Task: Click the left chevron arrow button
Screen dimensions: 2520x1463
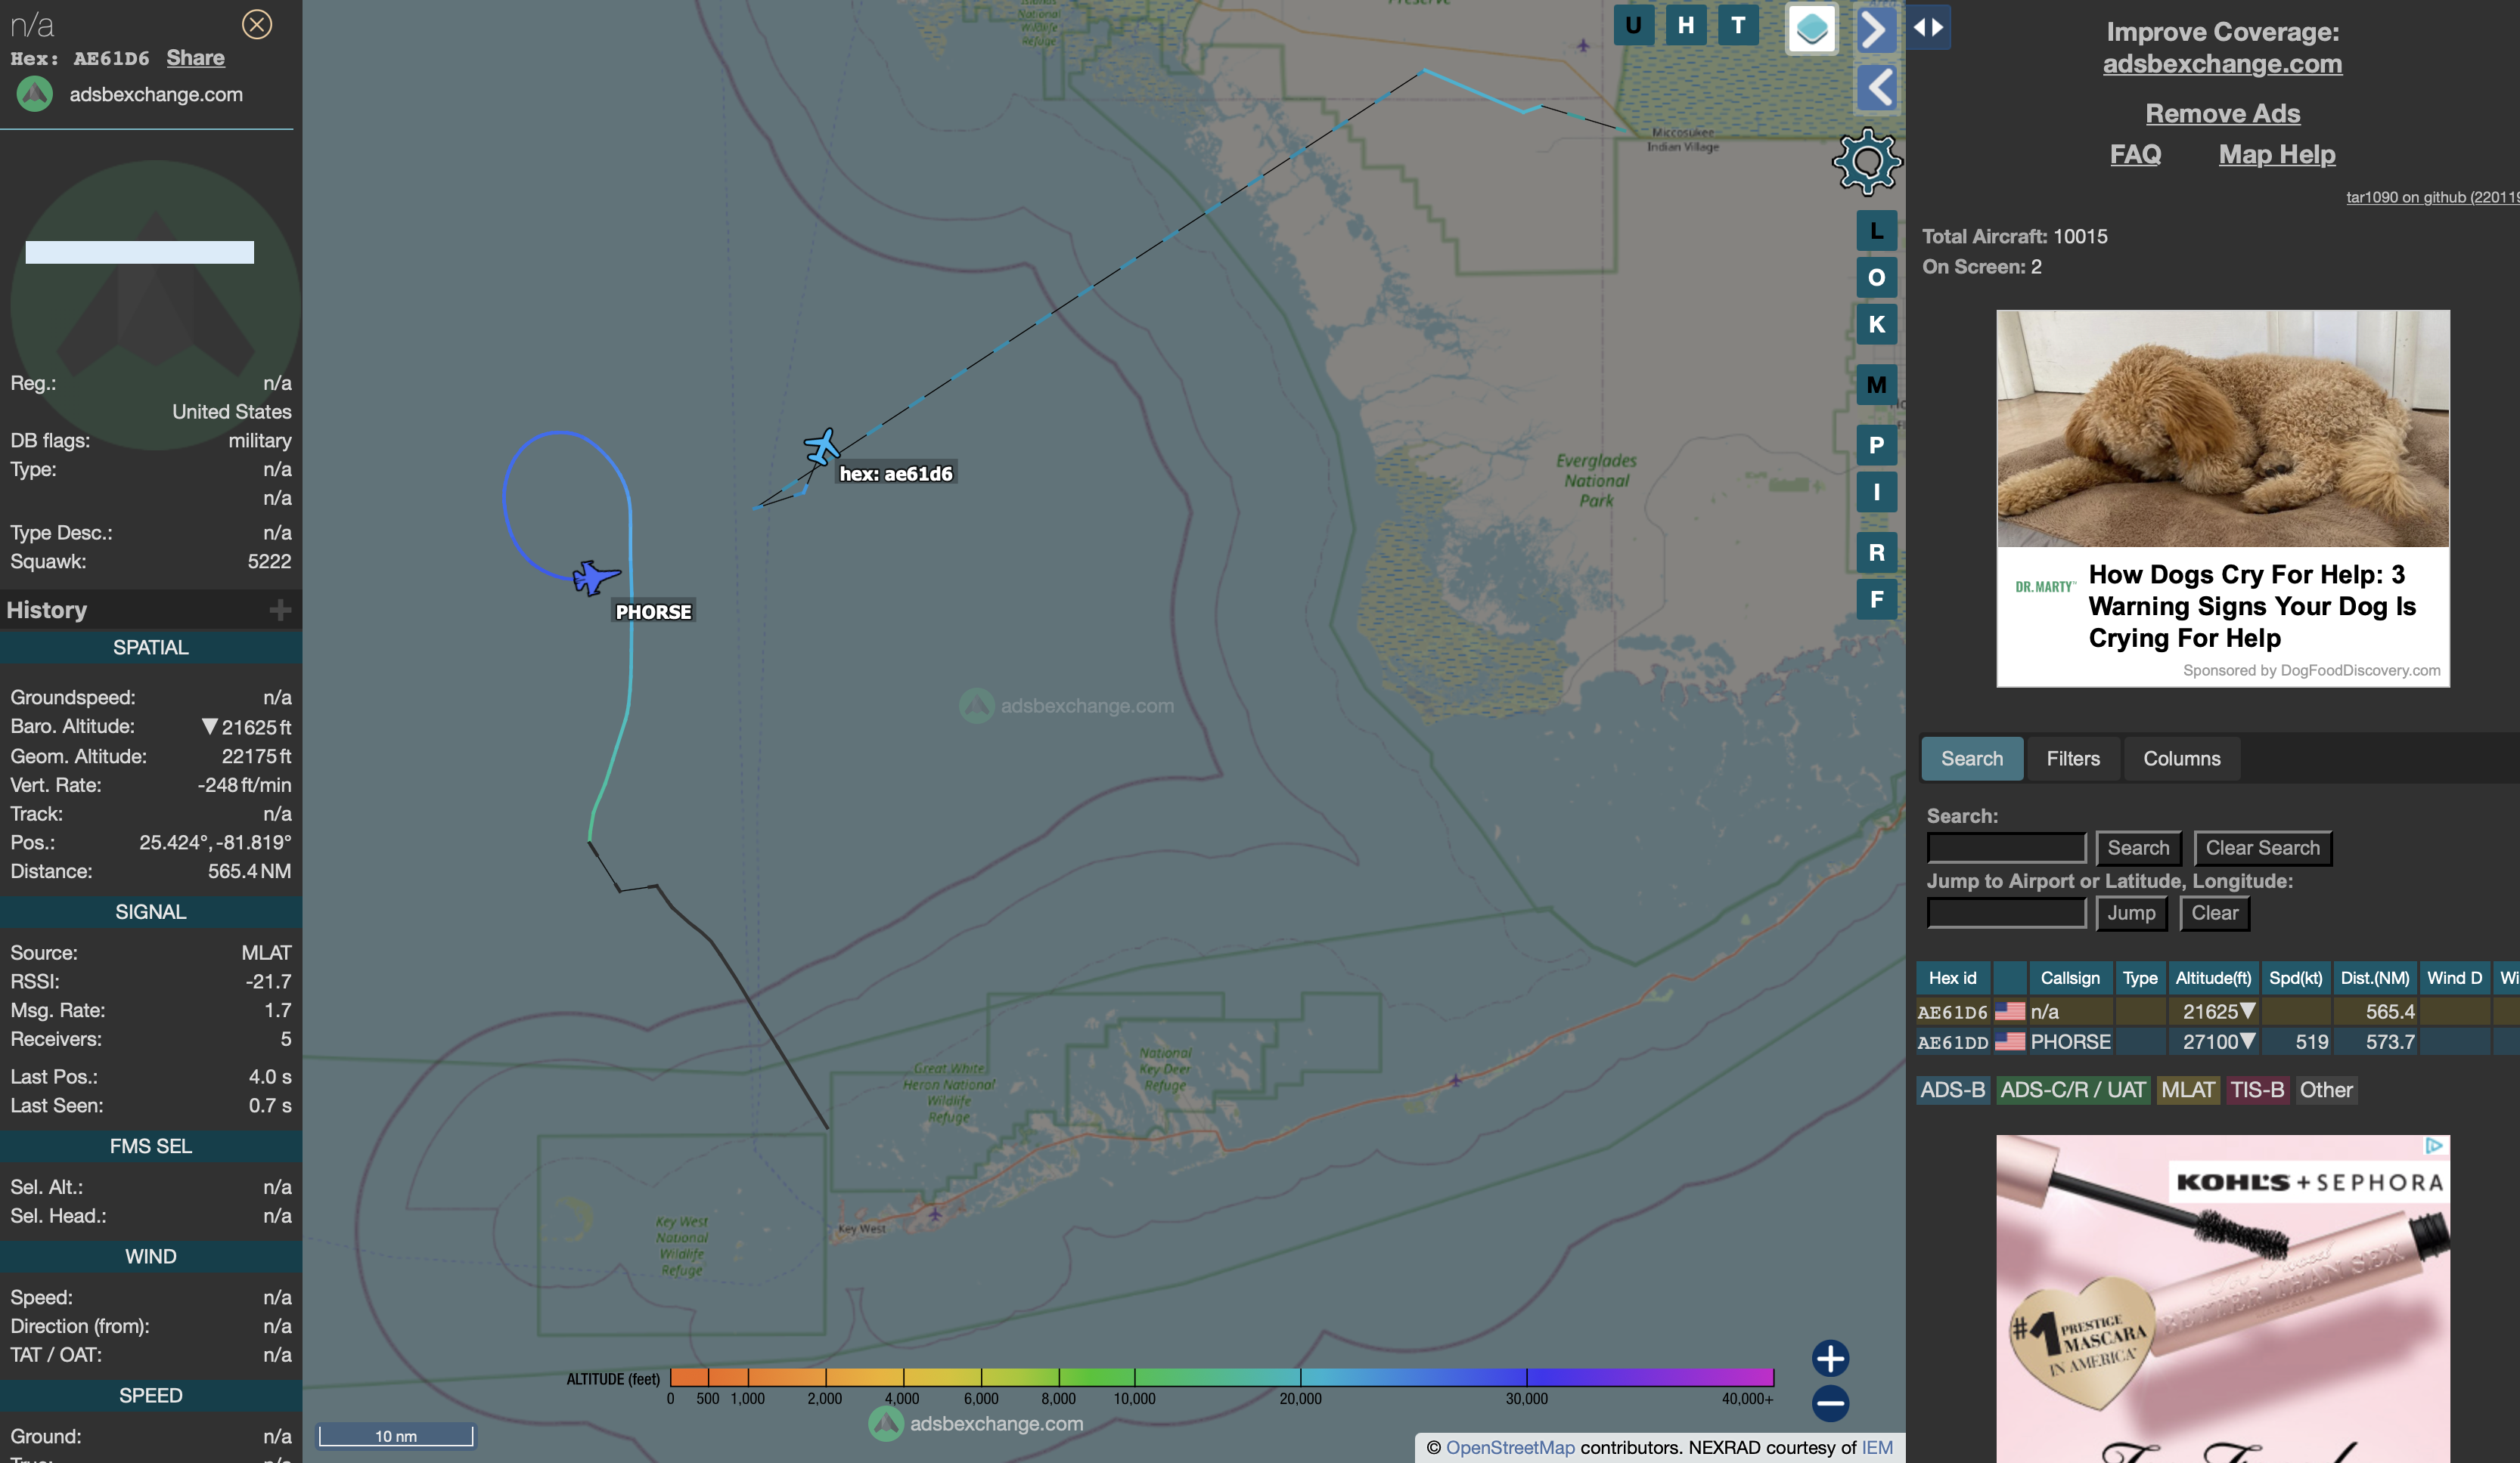Action: pyautogui.click(x=1877, y=88)
